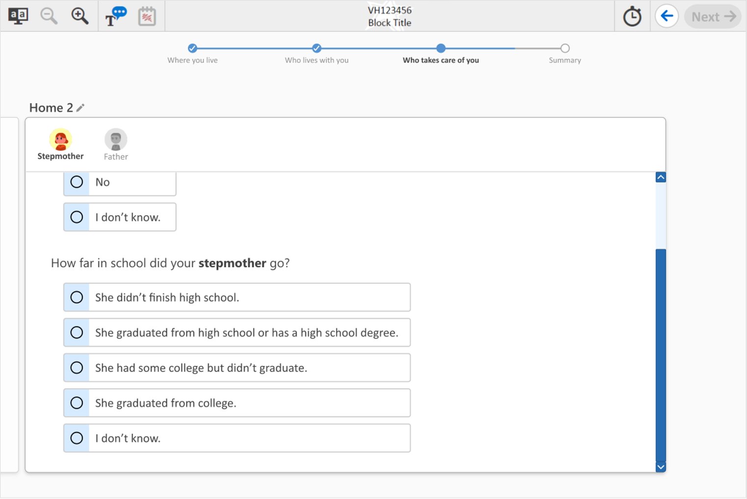Activate the text-to-speech tool

(x=116, y=16)
